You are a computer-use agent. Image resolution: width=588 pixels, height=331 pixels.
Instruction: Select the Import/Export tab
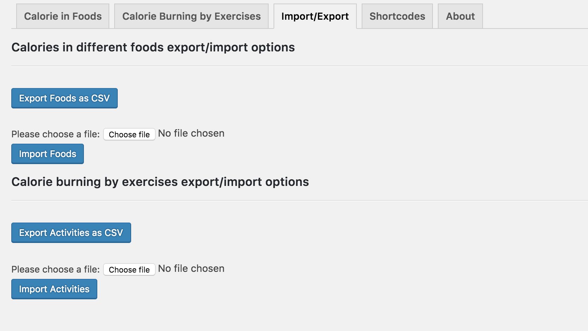(x=315, y=17)
